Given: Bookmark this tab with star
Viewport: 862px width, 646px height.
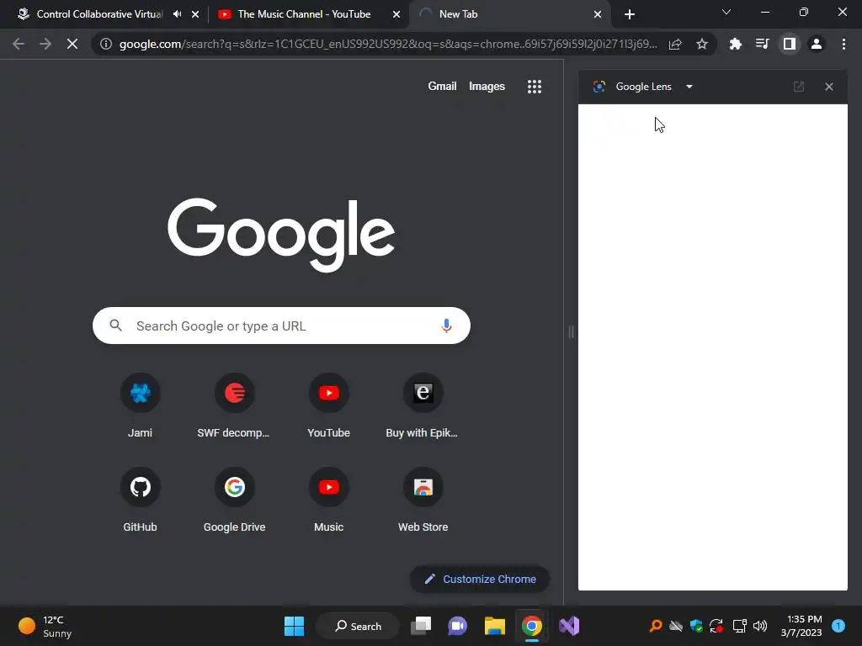Looking at the screenshot, I should pyautogui.click(x=702, y=44).
